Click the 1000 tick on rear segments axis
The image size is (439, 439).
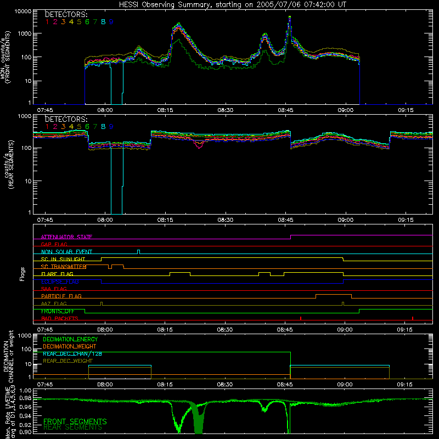click(x=25, y=116)
